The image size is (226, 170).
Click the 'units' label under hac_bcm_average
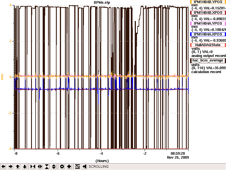195,65
